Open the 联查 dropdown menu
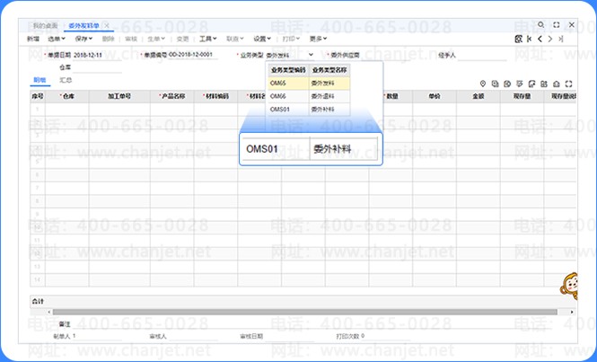This screenshot has height=362, width=597. 235,39
